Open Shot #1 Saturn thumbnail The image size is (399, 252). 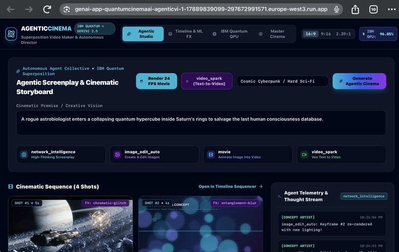coord(70,224)
